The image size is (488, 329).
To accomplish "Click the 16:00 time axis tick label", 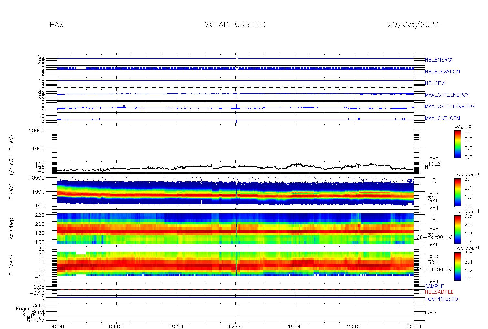I will coord(295,326).
